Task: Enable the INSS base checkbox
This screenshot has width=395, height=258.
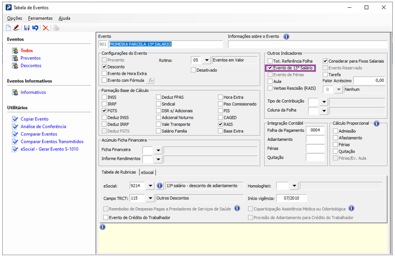Action: point(104,97)
